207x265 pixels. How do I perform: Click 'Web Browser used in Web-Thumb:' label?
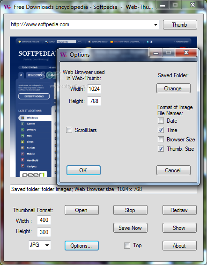[84, 75]
